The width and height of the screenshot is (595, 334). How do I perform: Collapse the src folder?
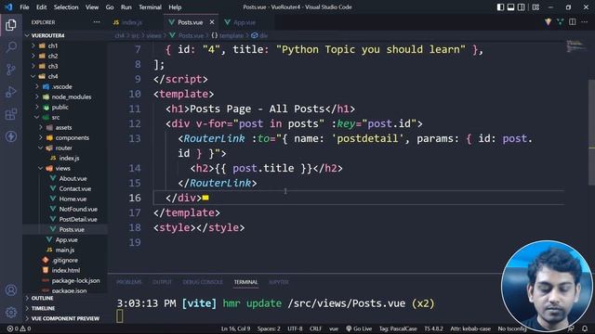point(65,117)
